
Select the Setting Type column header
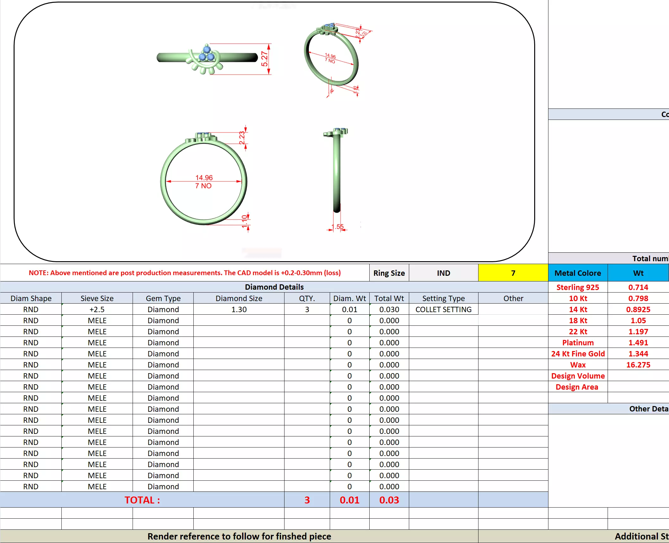pos(443,298)
